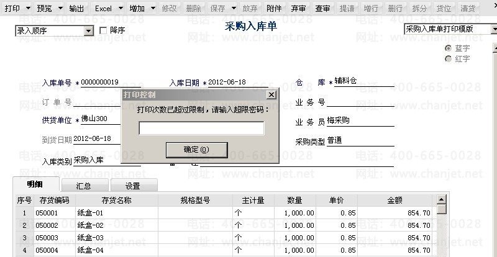
Task: Click the 增行 toolbar button
Action: click(x=371, y=9)
